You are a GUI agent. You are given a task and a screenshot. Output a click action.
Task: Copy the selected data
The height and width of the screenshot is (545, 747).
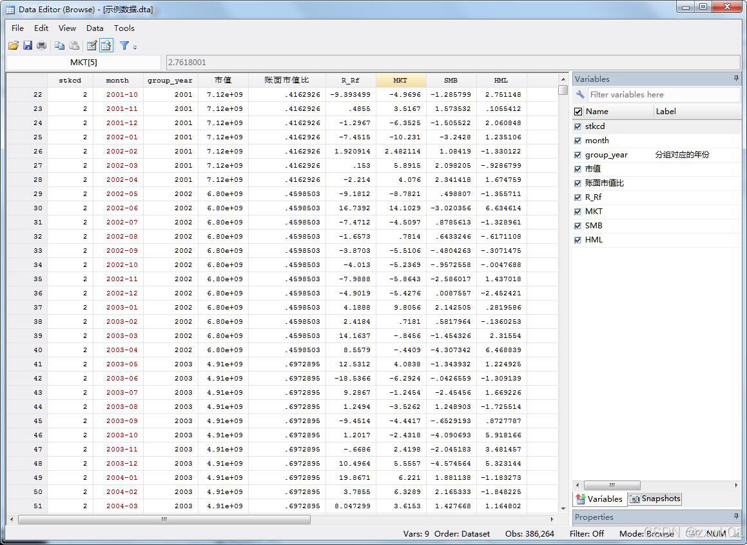[x=60, y=45]
